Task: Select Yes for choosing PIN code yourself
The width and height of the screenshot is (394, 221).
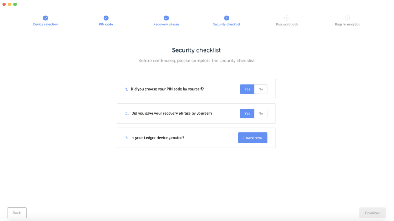Action: 247,89
